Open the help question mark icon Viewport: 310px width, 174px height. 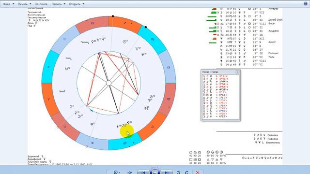[x=306, y=4]
